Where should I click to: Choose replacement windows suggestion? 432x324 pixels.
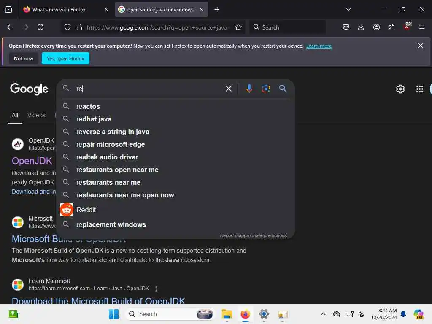(175, 224)
